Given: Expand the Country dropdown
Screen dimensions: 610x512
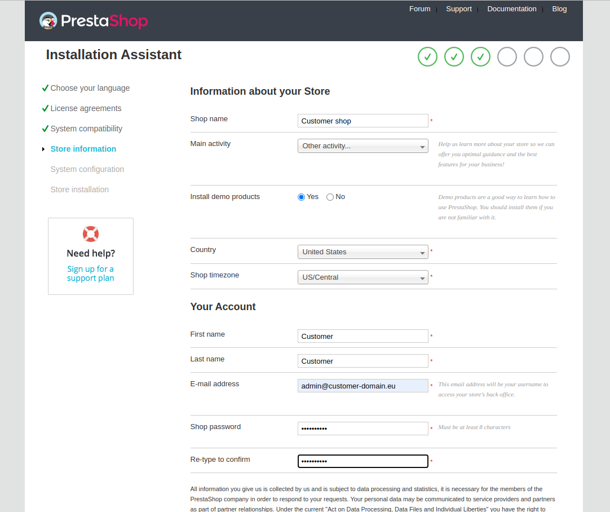Looking at the screenshot, I should [363, 252].
